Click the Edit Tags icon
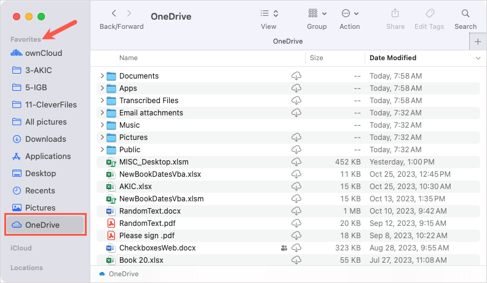This screenshot has height=283, width=487. [x=430, y=14]
